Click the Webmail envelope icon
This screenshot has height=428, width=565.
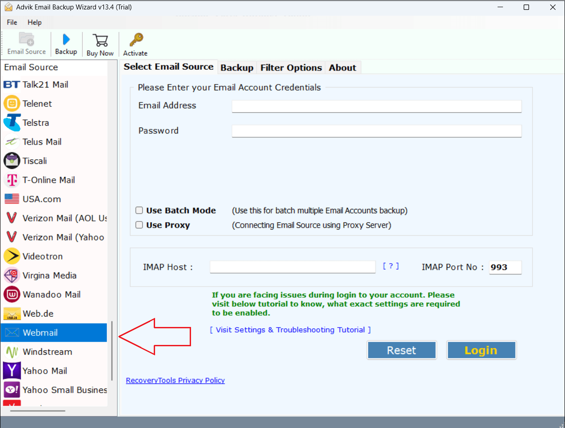12,333
